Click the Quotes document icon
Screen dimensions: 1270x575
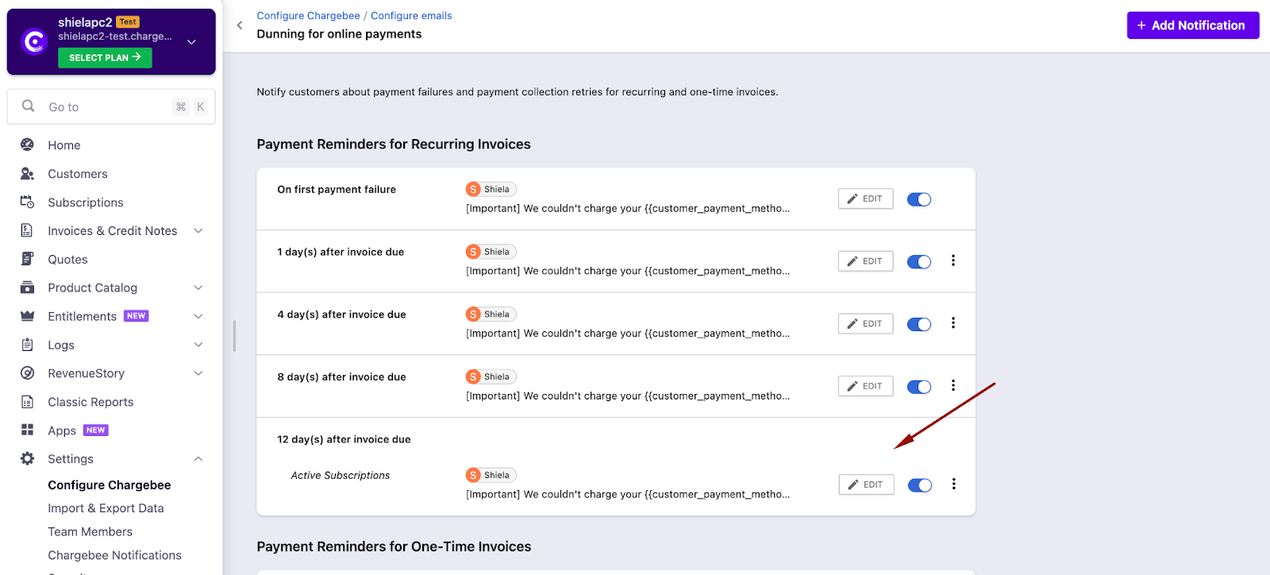(x=27, y=259)
